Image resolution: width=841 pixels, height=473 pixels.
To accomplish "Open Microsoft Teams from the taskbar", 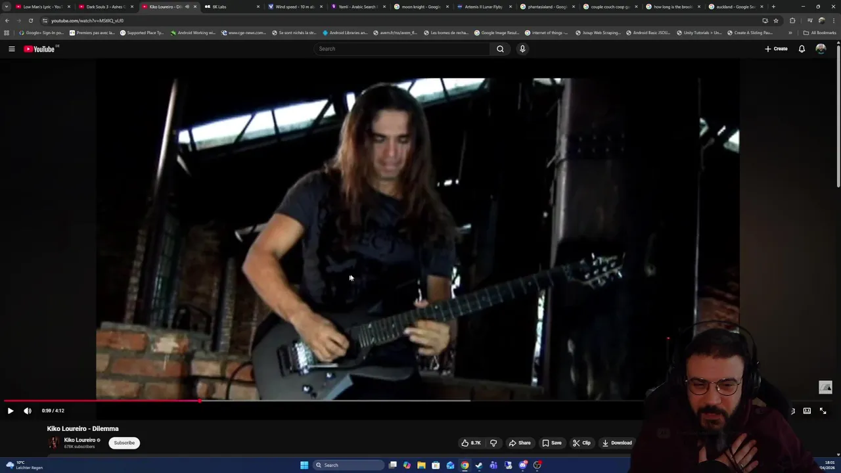I will 493,465.
